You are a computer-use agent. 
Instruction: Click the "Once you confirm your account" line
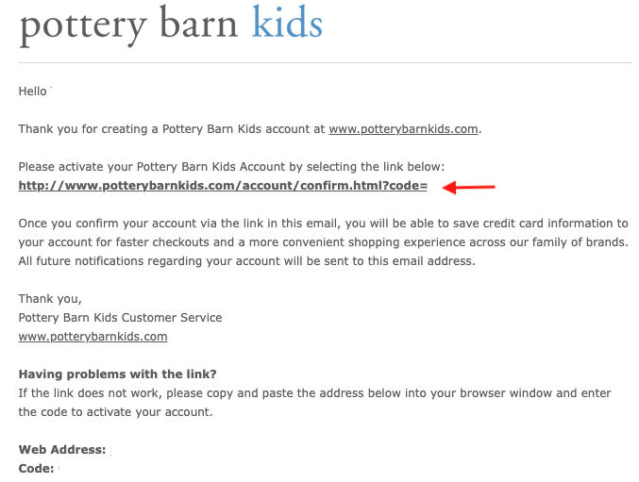tap(323, 223)
